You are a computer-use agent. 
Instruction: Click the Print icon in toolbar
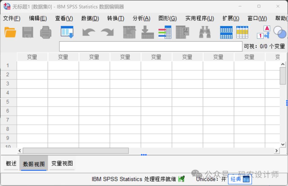[x=46, y=32]
